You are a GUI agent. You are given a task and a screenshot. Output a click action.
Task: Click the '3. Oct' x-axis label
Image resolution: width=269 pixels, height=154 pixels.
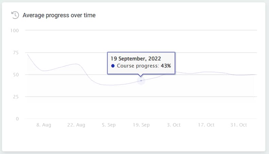174,125
